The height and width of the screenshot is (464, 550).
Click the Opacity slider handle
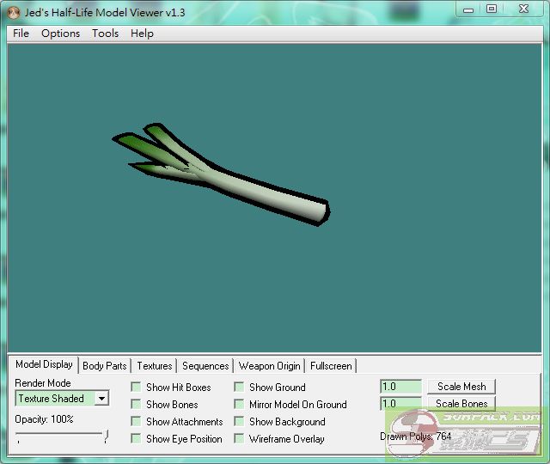[106, 437]
